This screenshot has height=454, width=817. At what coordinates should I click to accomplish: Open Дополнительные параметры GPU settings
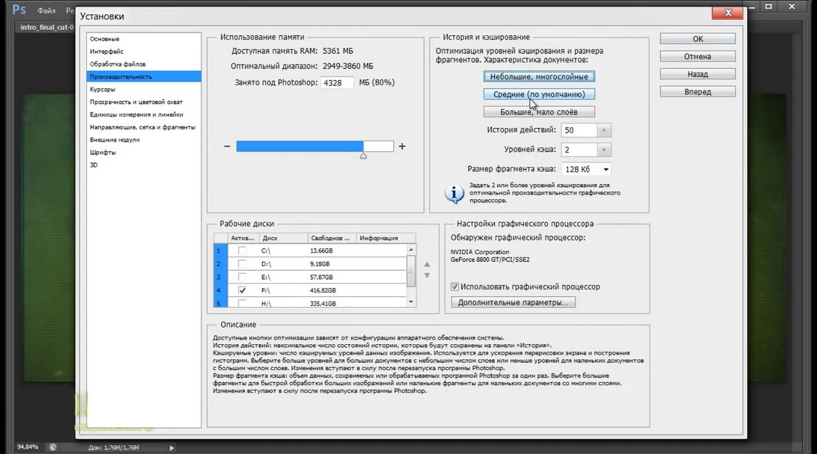[513, 303]
